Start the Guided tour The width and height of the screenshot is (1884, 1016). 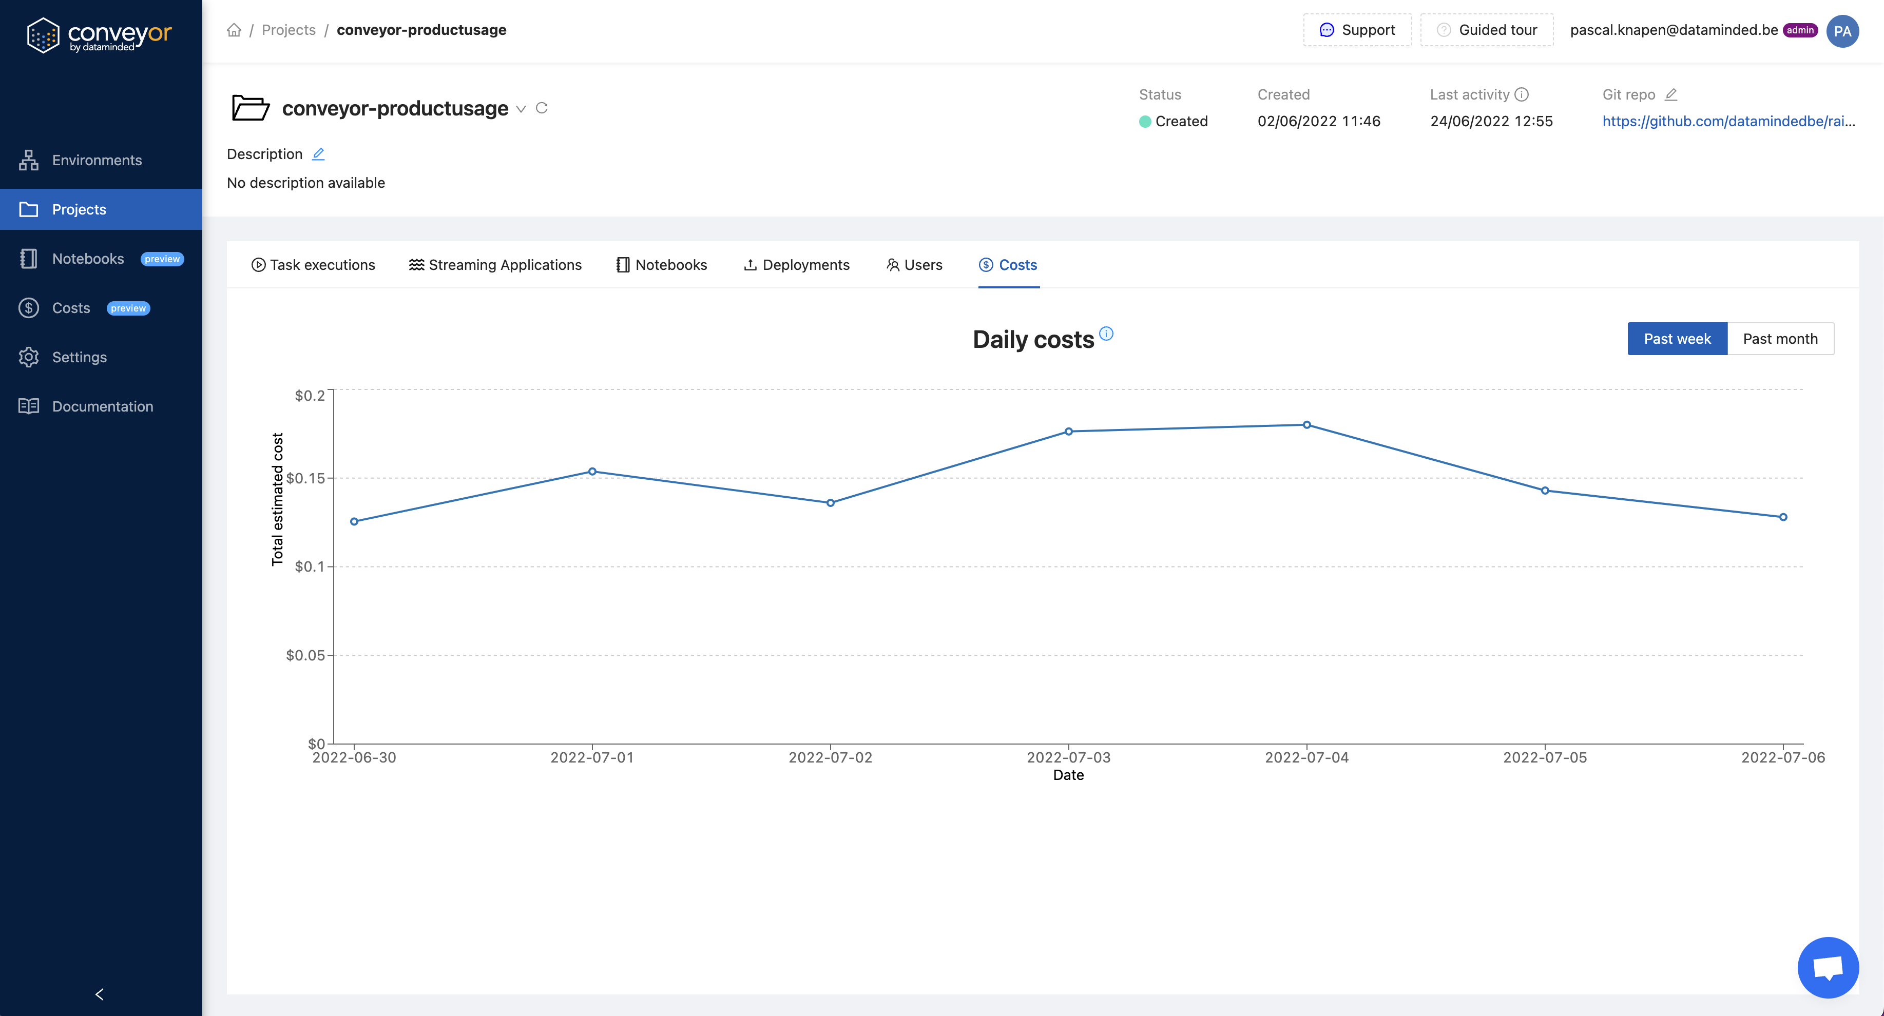(x=1486, y=30)
